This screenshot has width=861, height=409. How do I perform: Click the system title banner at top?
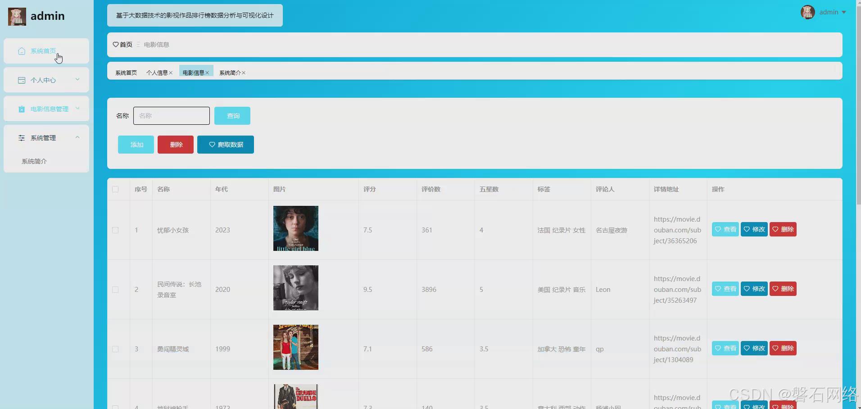coord(195,15)
